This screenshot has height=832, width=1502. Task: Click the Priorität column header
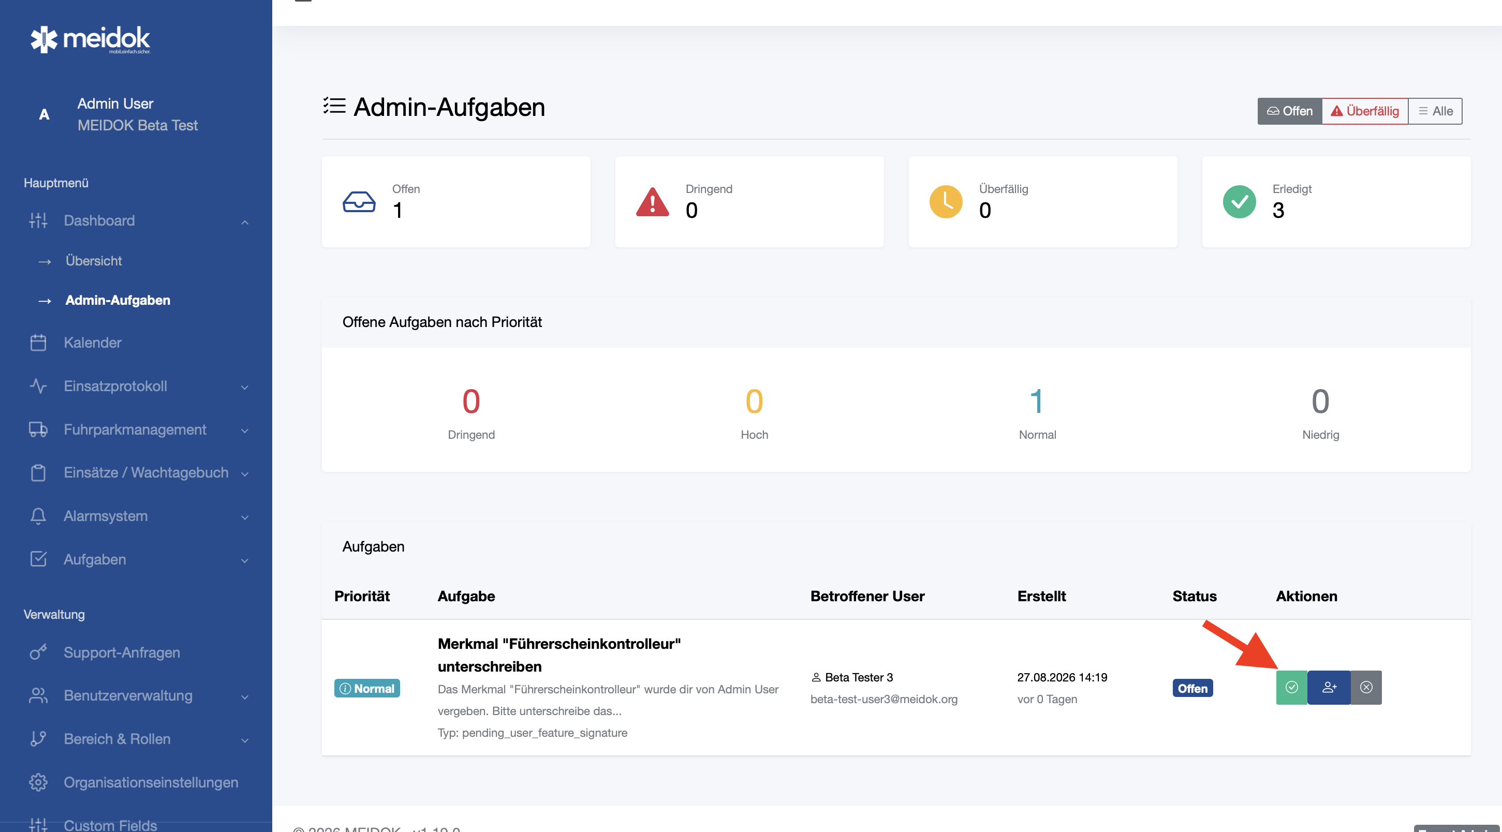tap(362, 596)
